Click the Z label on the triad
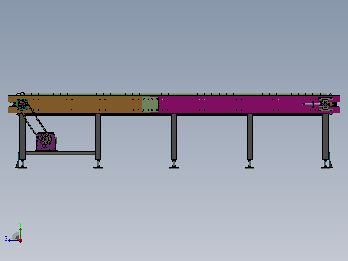Viewport: 348px width, 261px height. tap(6, 239)
